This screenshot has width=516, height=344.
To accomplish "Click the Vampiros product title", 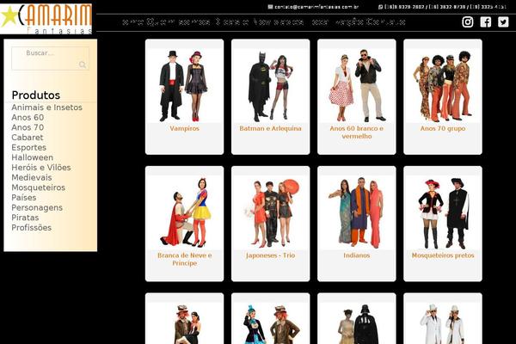I will (184, 128).
